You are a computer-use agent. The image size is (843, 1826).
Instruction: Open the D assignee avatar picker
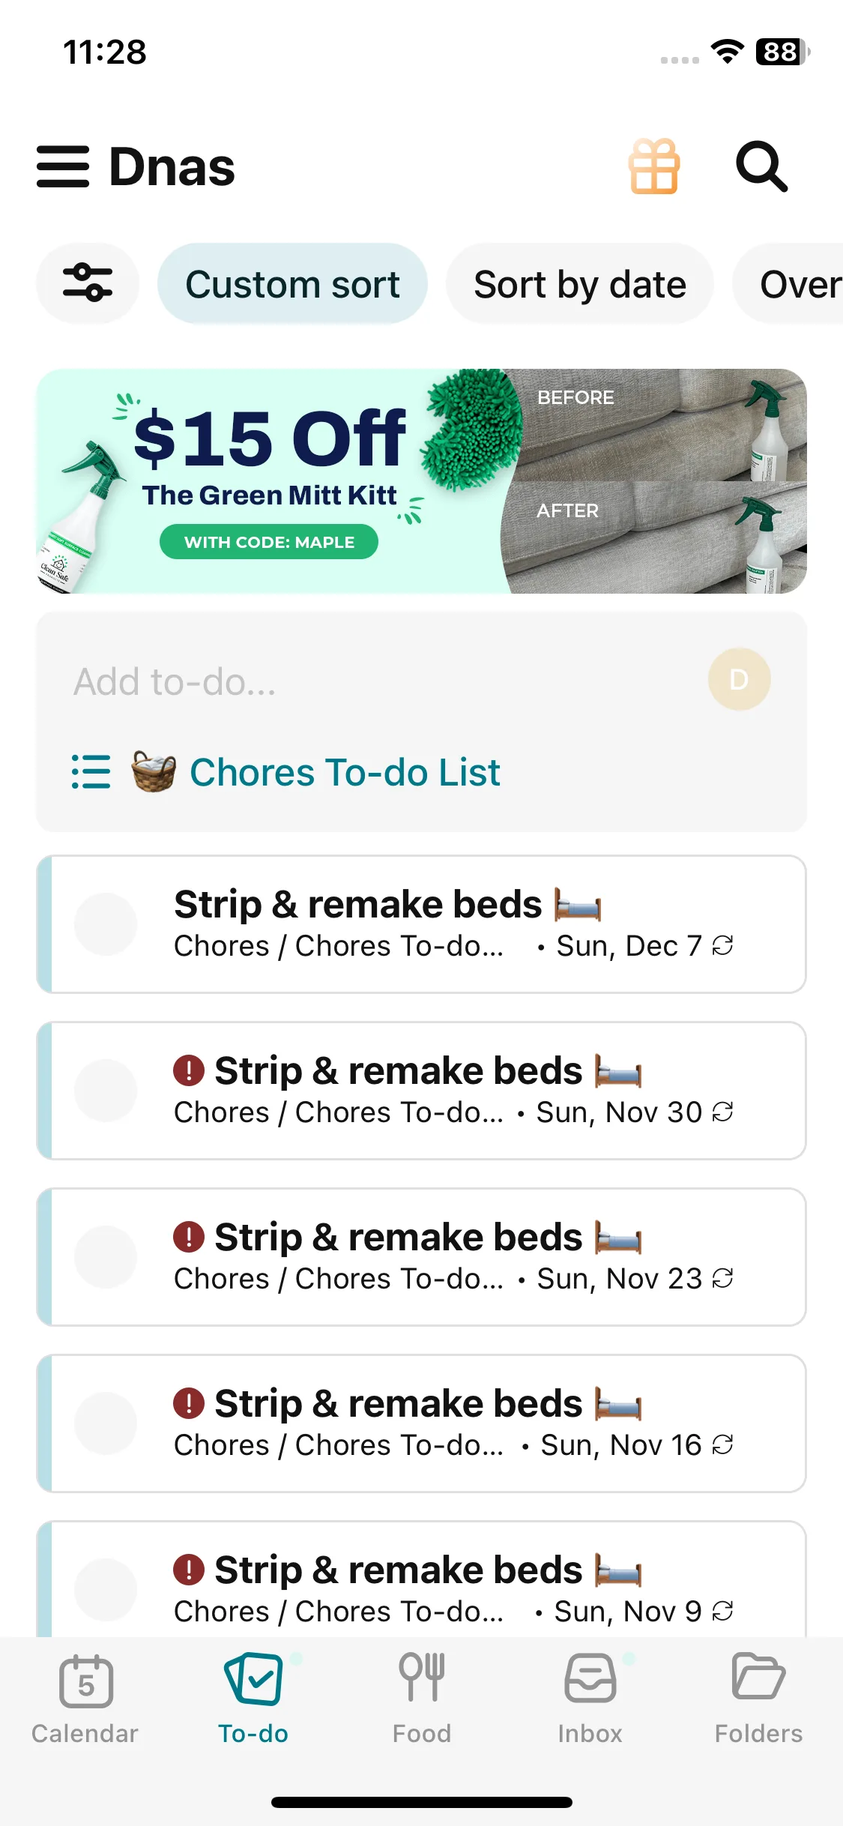tap(739, 679)
